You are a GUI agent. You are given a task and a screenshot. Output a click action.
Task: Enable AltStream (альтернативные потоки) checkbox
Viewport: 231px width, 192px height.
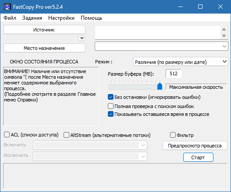pos(66,135)
